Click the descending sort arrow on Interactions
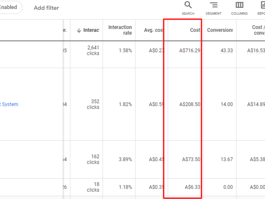Viewport: 265px width, 199px height. [x=79, y=31]
